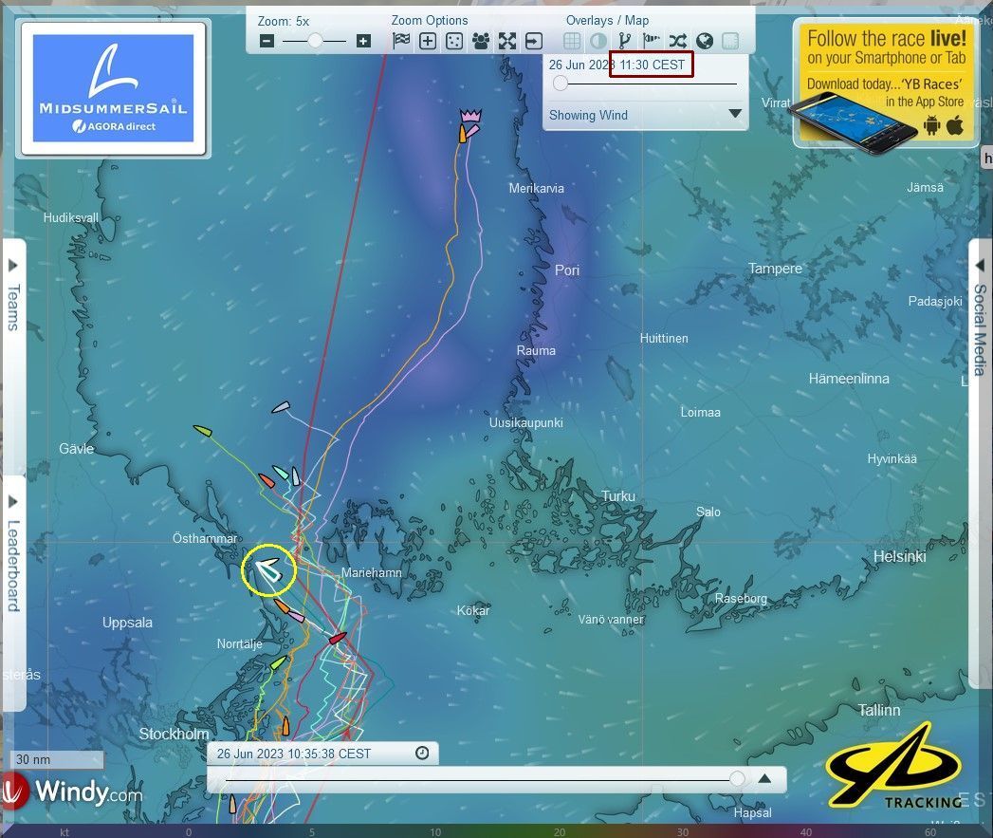Click the zoom out minus button
The width and height of the screenshot is (993, 838).
[267, 41]
